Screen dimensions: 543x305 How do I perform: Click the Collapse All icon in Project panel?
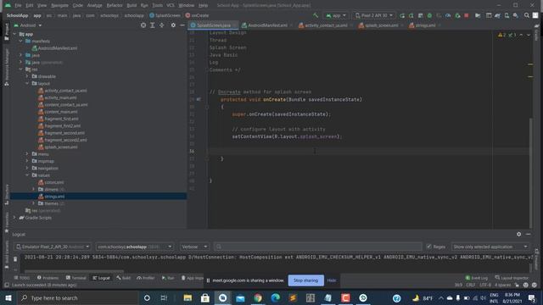pos(161,25)
